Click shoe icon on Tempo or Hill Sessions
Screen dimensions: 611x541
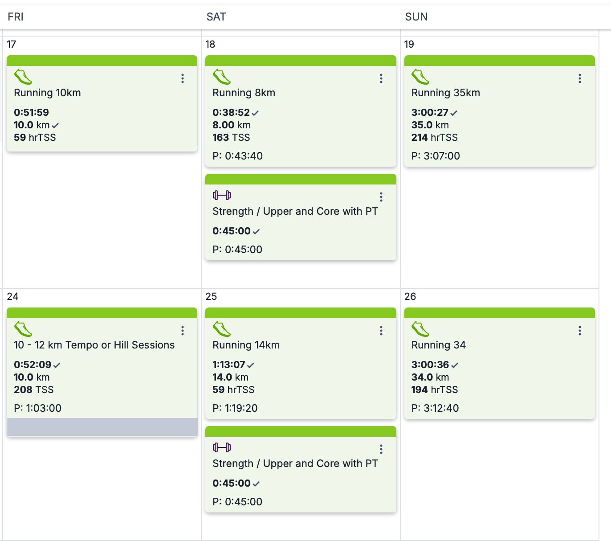tap(23, 329)
